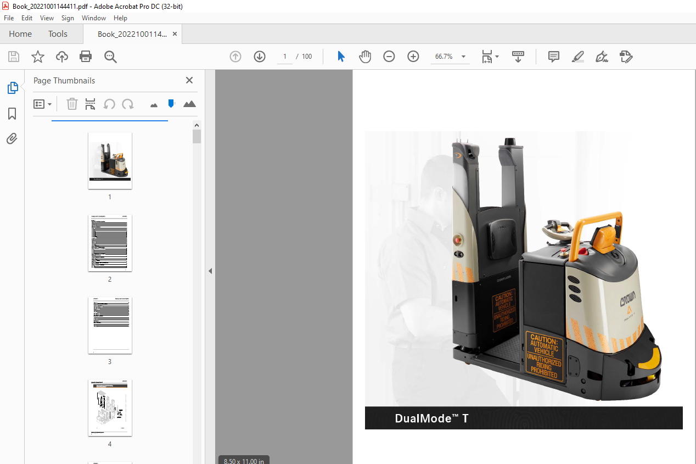Switch to the Home tab
Screen dimensions: 696x464
click(x=20, y=34)
